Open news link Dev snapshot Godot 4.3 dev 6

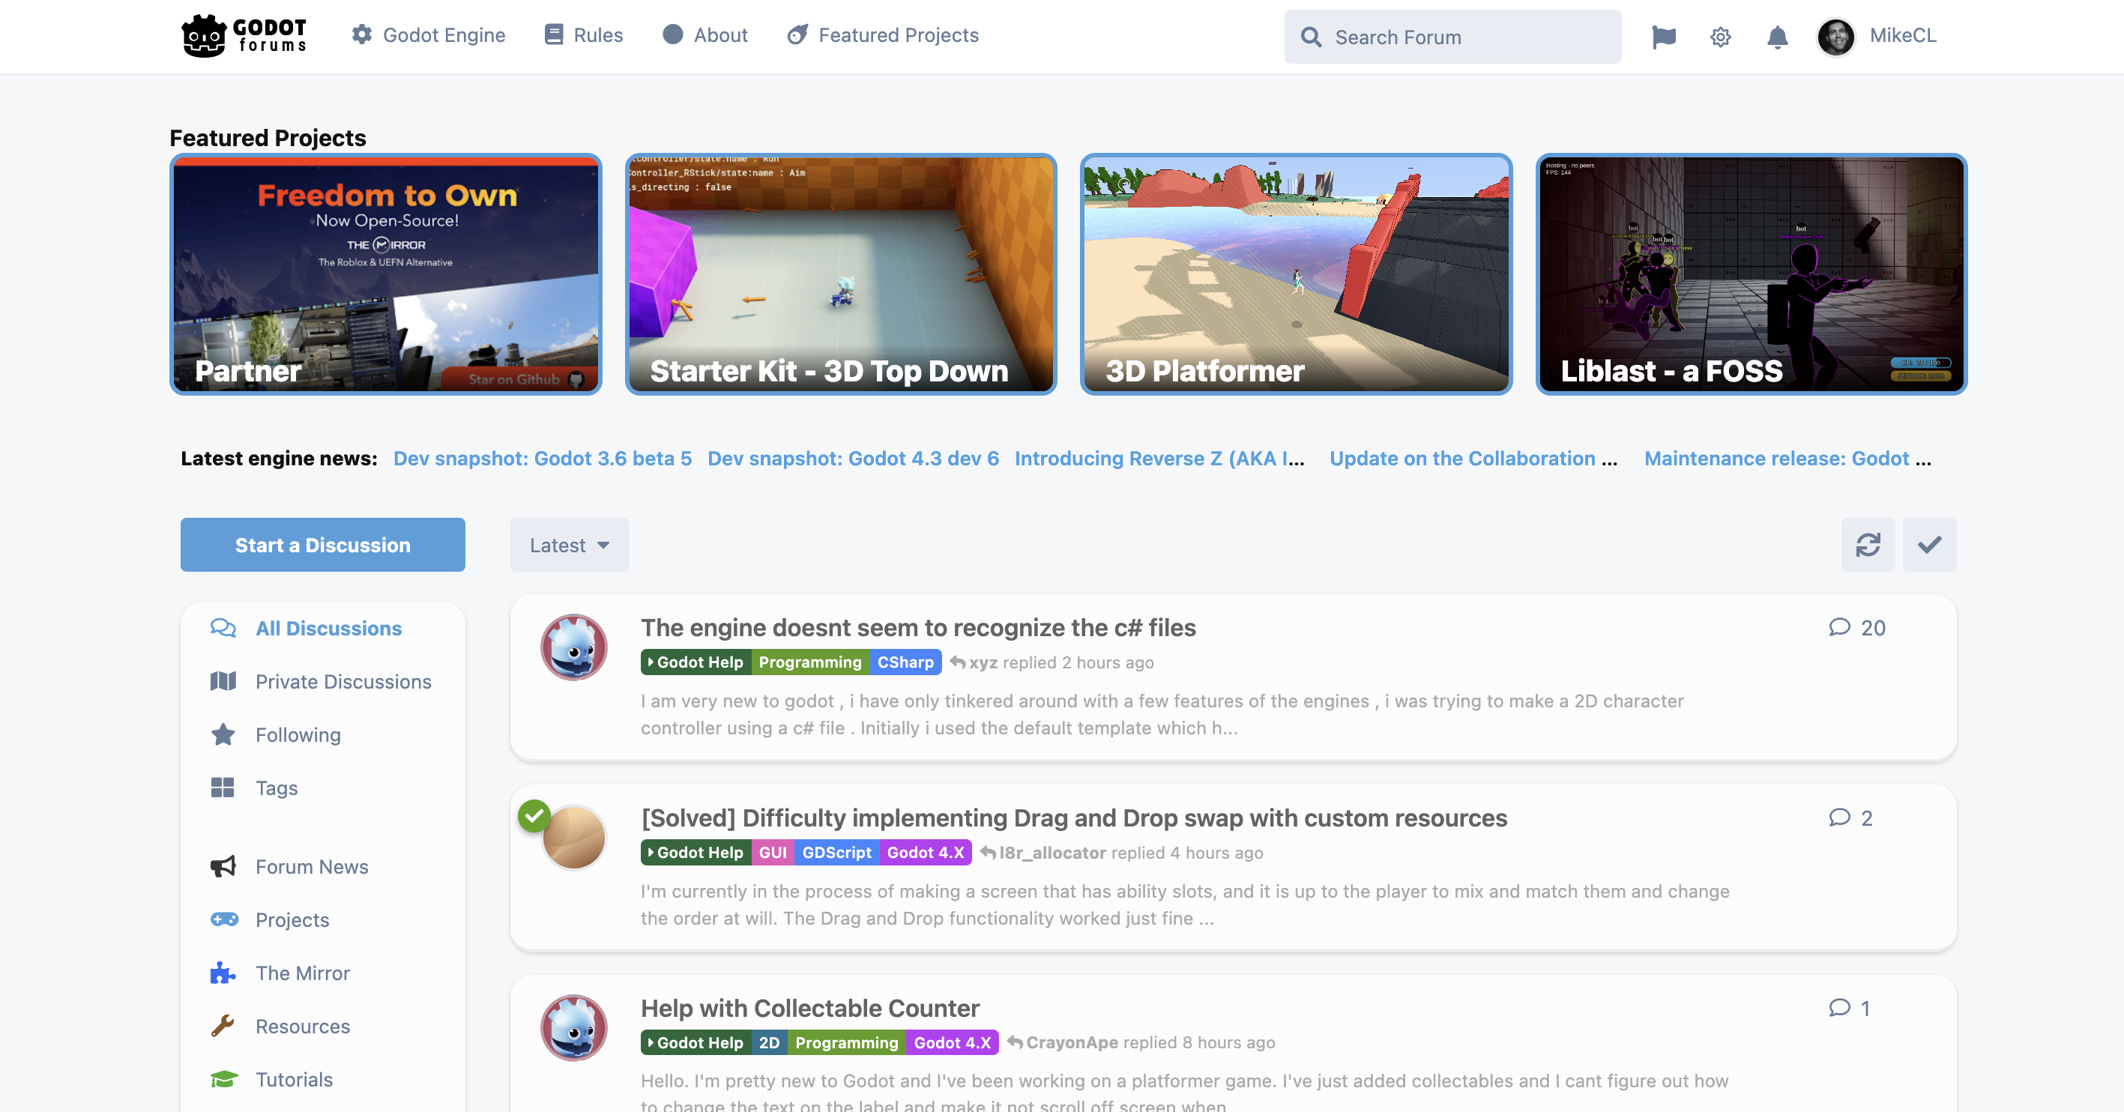(x=854, y=459)
